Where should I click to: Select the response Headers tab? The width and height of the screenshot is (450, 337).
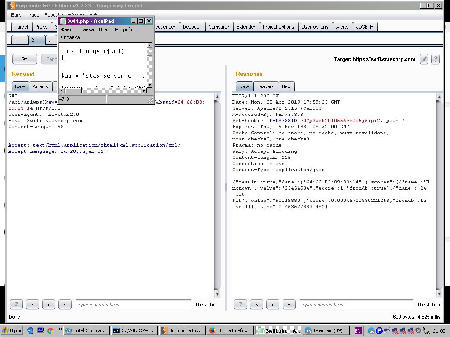[x=265, y=86]
